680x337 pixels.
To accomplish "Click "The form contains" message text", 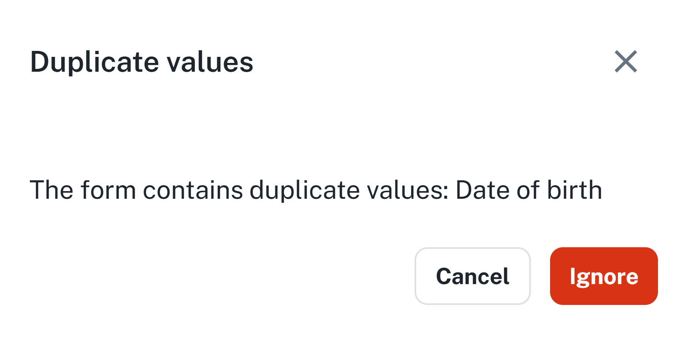I will 136,190.
